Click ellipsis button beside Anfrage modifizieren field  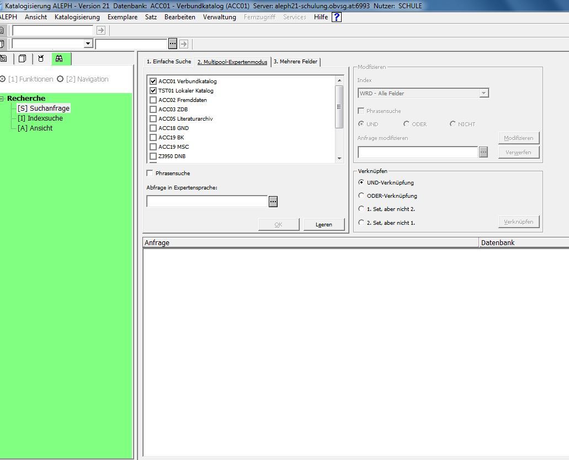483,152
